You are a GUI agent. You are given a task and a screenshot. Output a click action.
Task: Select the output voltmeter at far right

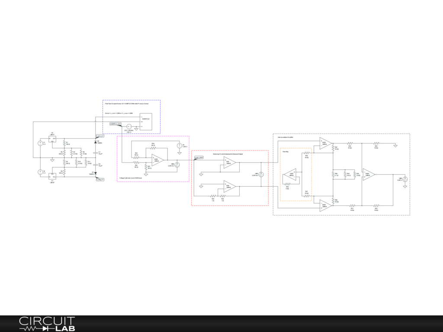pyautogui.click(x=405, y=179)
